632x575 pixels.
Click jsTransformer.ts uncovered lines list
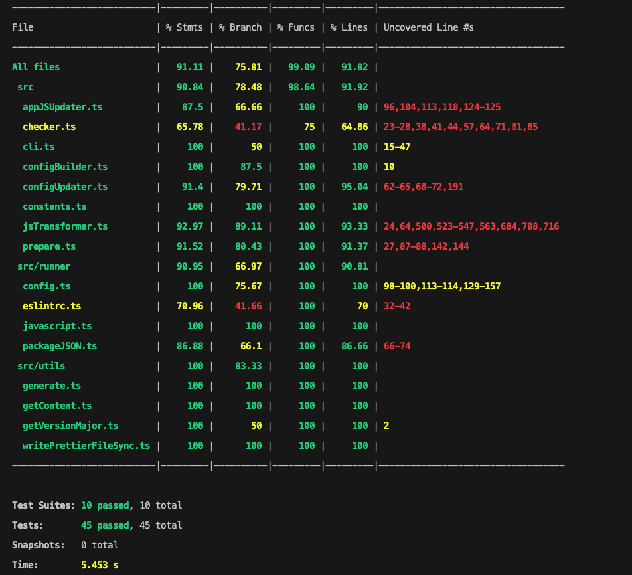(x=471, y=226)
